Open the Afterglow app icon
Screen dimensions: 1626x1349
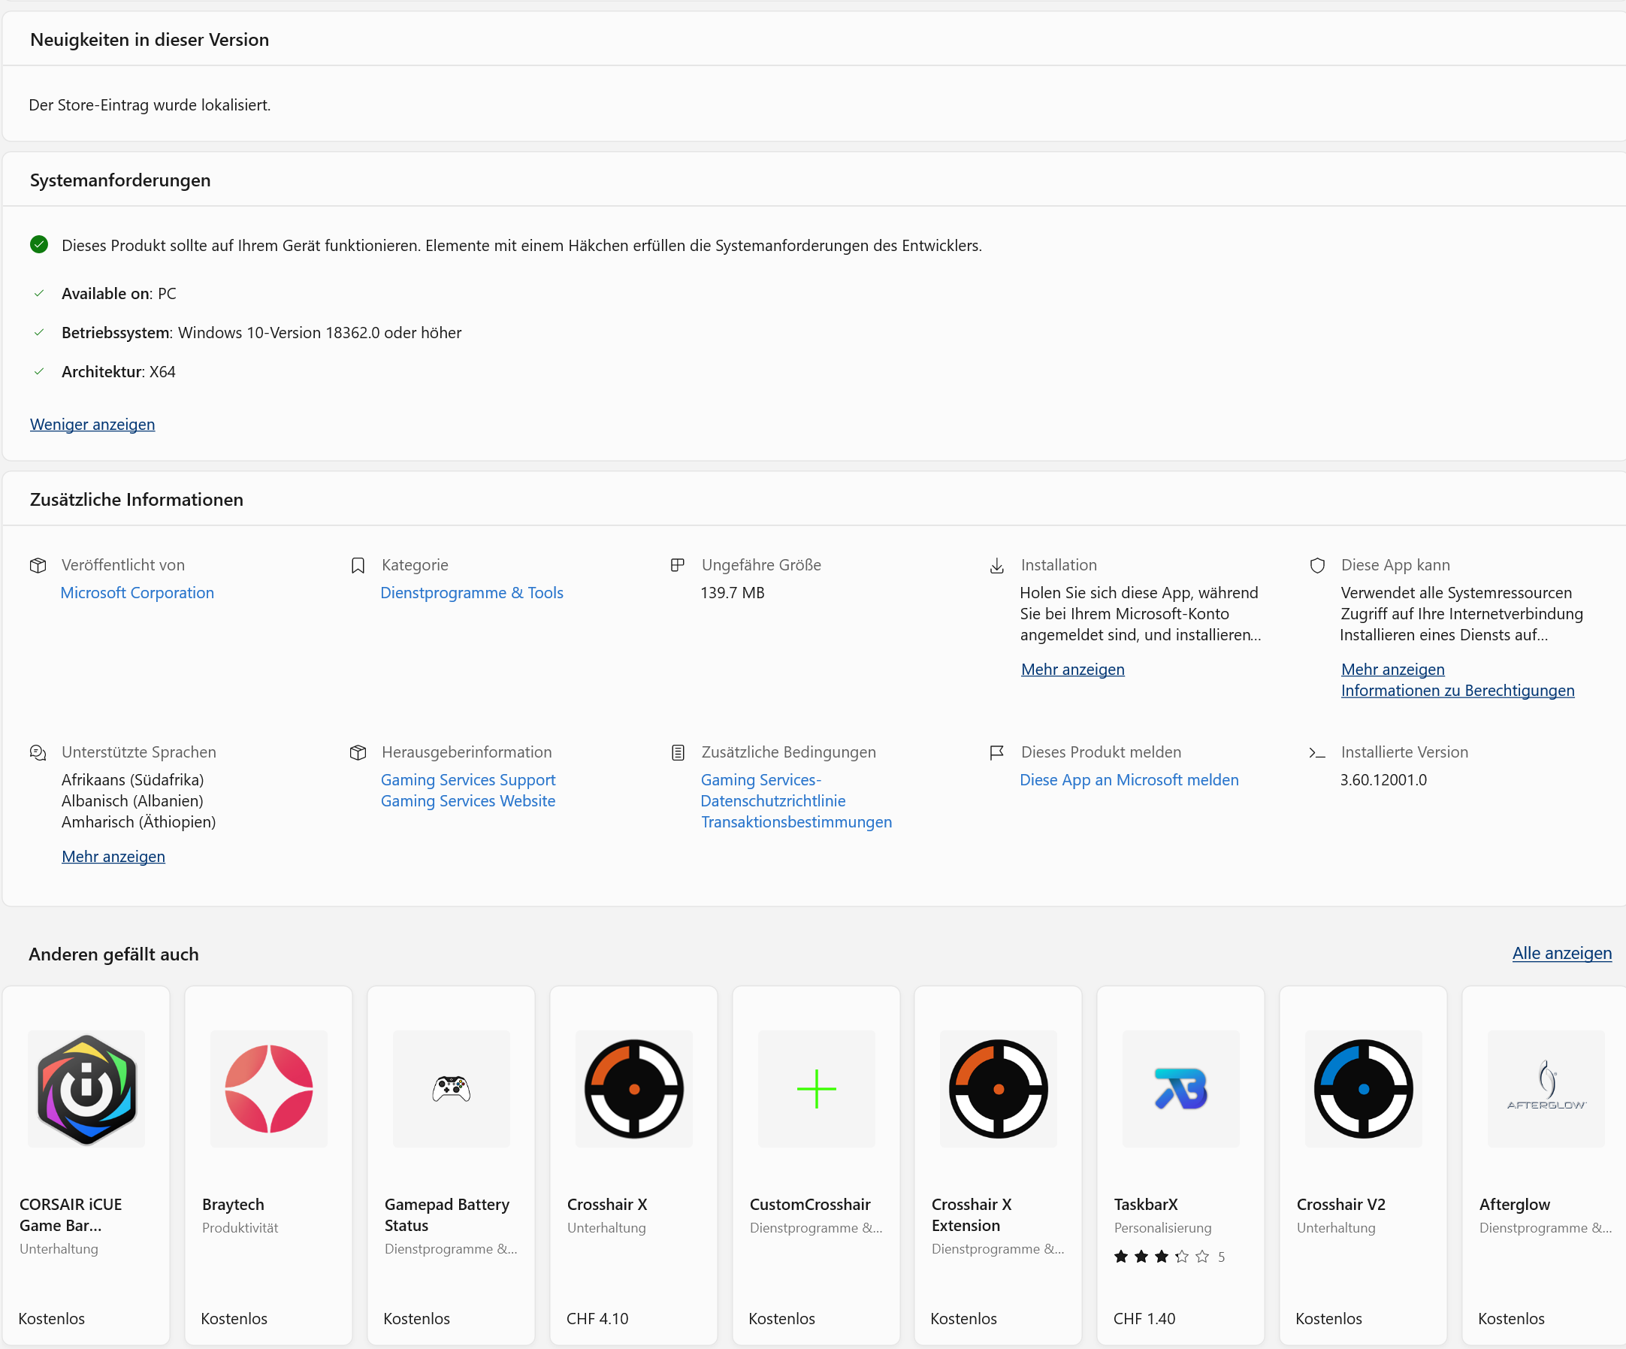point(1546,1088)
